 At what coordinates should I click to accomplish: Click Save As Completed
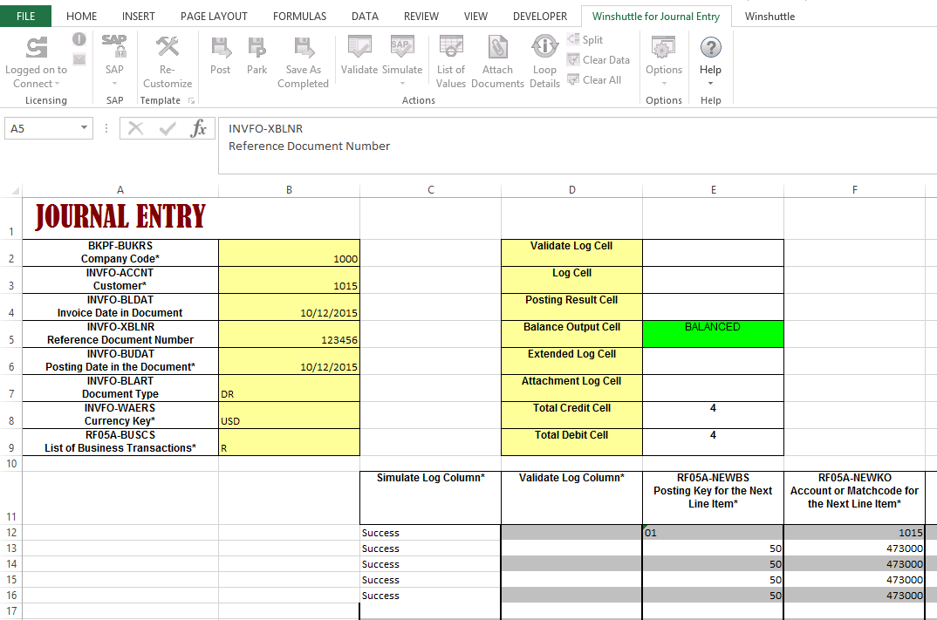[x=303, y=62]
